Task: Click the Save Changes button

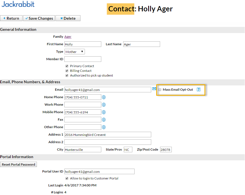Action: 39,18
